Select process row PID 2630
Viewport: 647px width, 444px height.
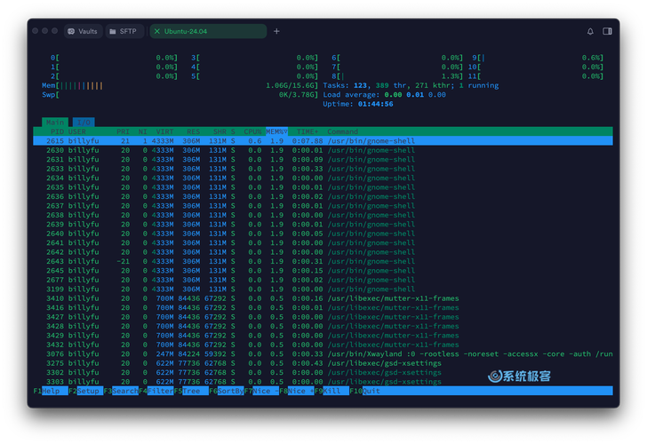coord(323,150)
